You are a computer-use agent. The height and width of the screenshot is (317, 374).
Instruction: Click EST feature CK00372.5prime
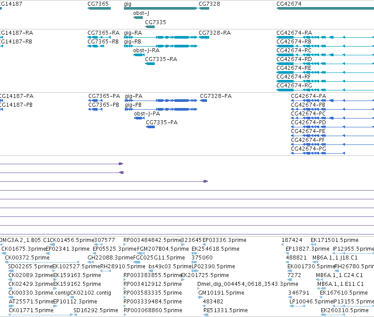click(x=42, y=262)
